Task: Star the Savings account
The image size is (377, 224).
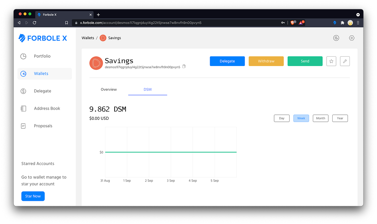Action: coord(331,61)
